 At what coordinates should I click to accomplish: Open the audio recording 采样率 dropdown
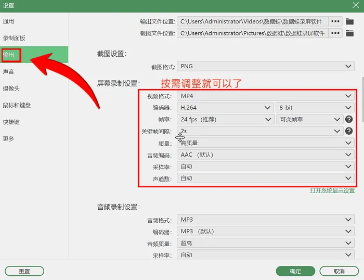[266, 254]
